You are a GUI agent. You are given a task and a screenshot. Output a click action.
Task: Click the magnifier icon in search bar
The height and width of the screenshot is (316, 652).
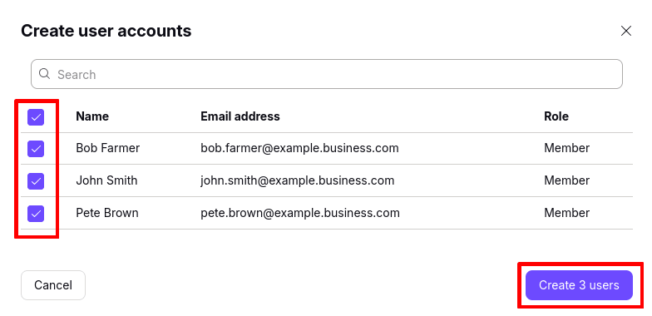44,74
